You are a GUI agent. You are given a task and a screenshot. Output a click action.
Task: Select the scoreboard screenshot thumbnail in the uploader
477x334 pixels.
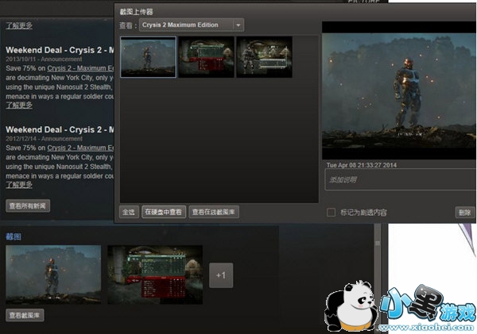pos(206,57)
